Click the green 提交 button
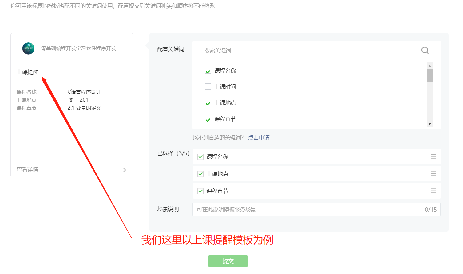 coord(228,261)
